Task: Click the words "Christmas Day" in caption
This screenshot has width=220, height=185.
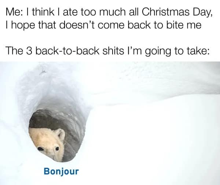Action: coord(176,12)
